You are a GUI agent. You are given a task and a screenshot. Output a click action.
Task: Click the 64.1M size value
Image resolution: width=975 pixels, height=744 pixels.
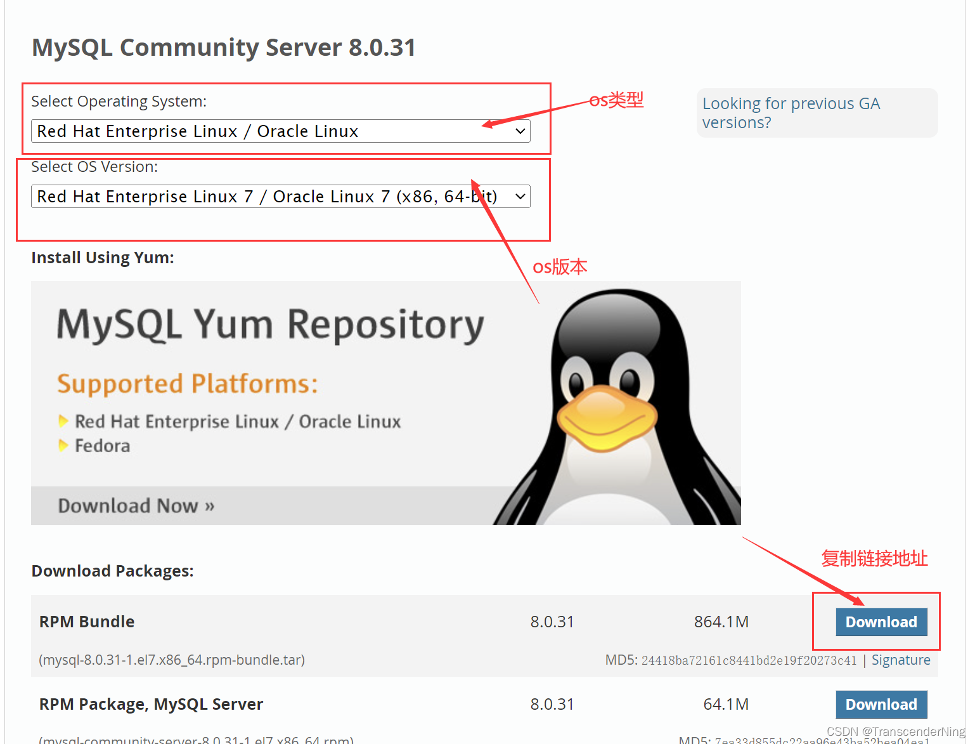click(x=726, y=705)
